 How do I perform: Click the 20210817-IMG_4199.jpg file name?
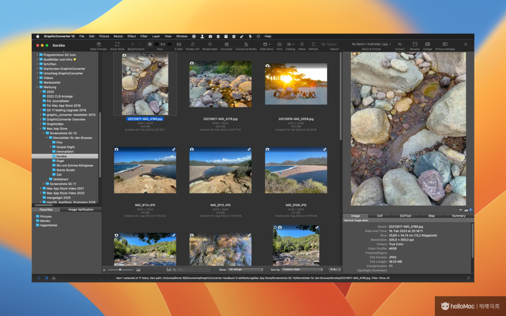pos(145,118)
